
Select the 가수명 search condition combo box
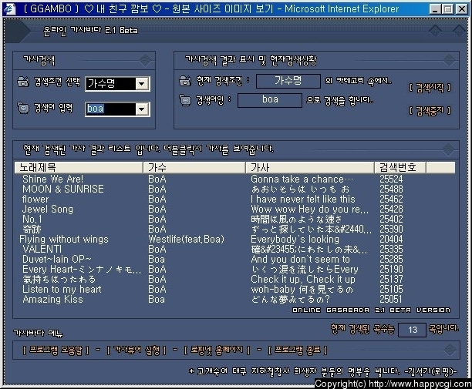117,83
